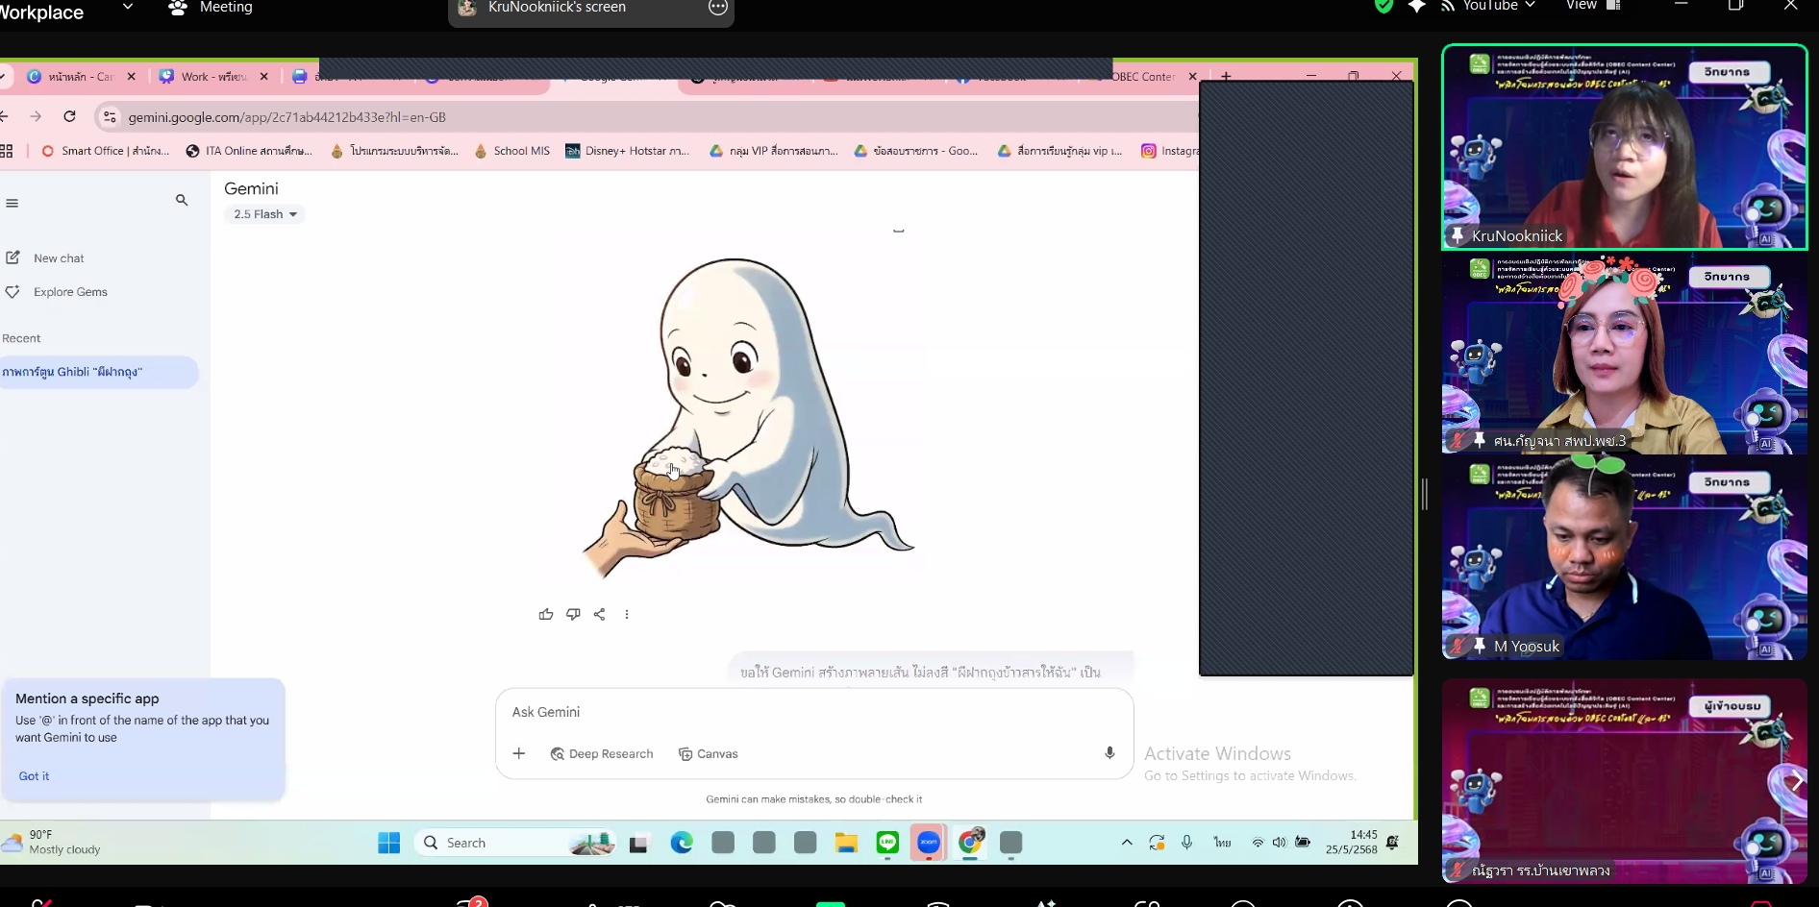Select KruNookniick's video tile

(x=1624, y=147)
